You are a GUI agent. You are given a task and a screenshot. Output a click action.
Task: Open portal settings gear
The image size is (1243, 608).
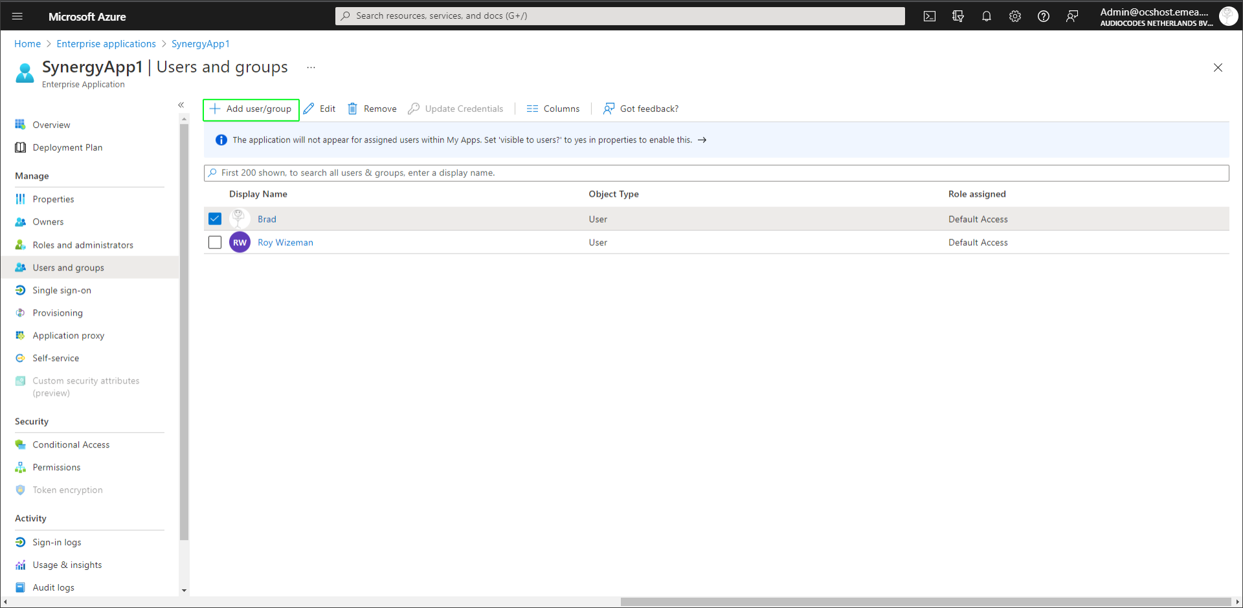1015,16
